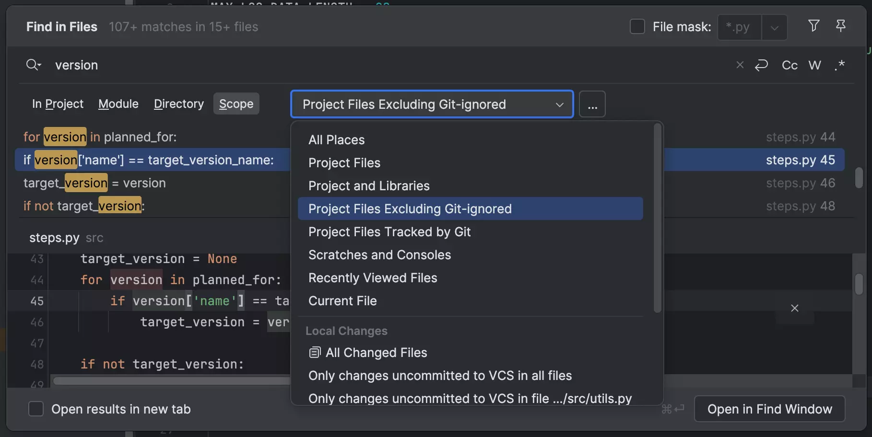872x437 pixels.
Task: Clear the search text field
Action: [740, 65]
